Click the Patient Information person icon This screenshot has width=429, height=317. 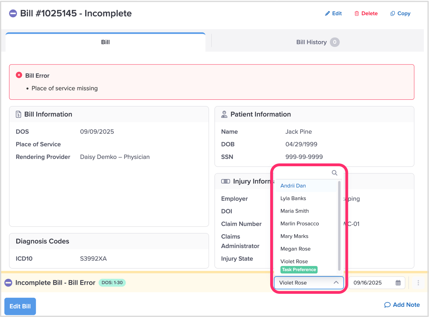(224, 114)
